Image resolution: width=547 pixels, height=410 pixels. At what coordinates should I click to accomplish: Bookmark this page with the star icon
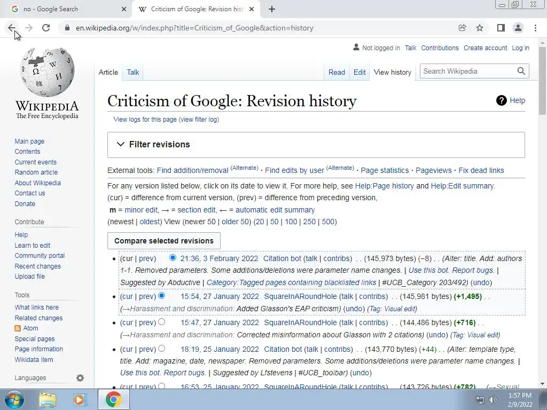click(480, 28)
